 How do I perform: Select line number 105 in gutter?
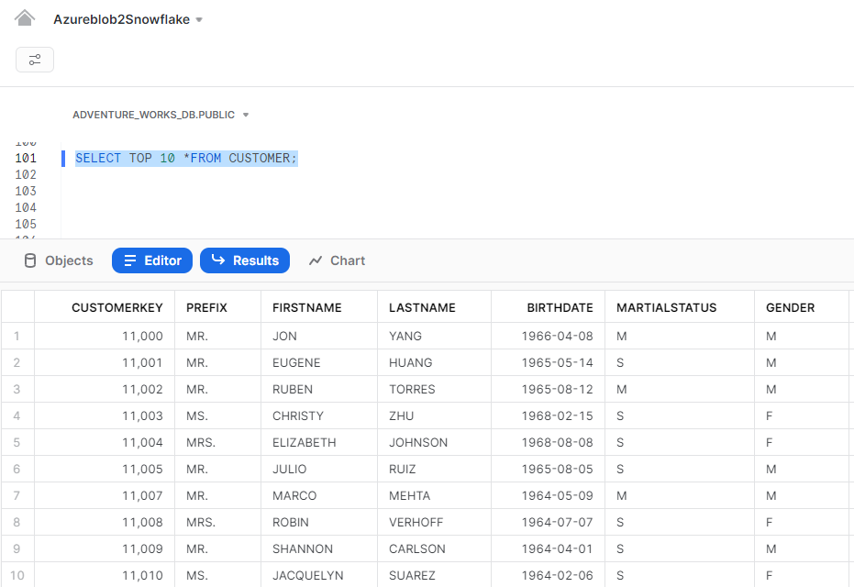[26, 225]
